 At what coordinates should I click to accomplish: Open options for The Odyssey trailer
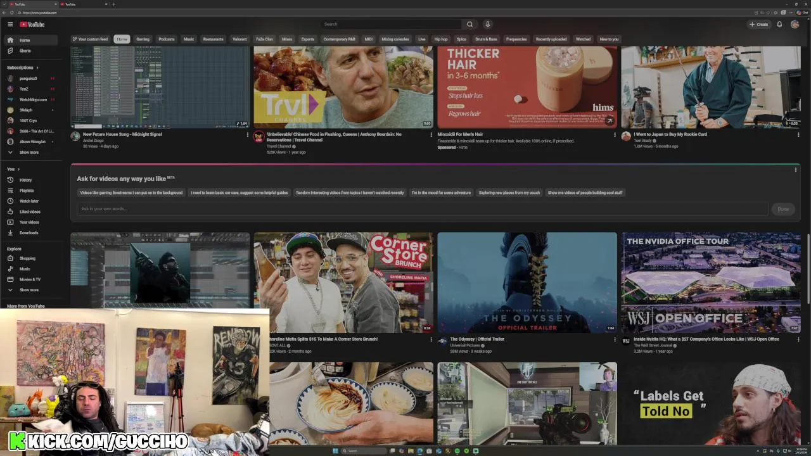[615, 339]
